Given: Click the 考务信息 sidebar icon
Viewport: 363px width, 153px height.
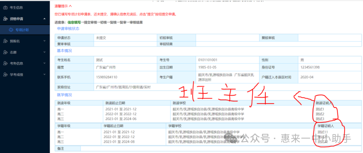Looking at the screenshot, I should pyautogui.click(x=5, y=63).
